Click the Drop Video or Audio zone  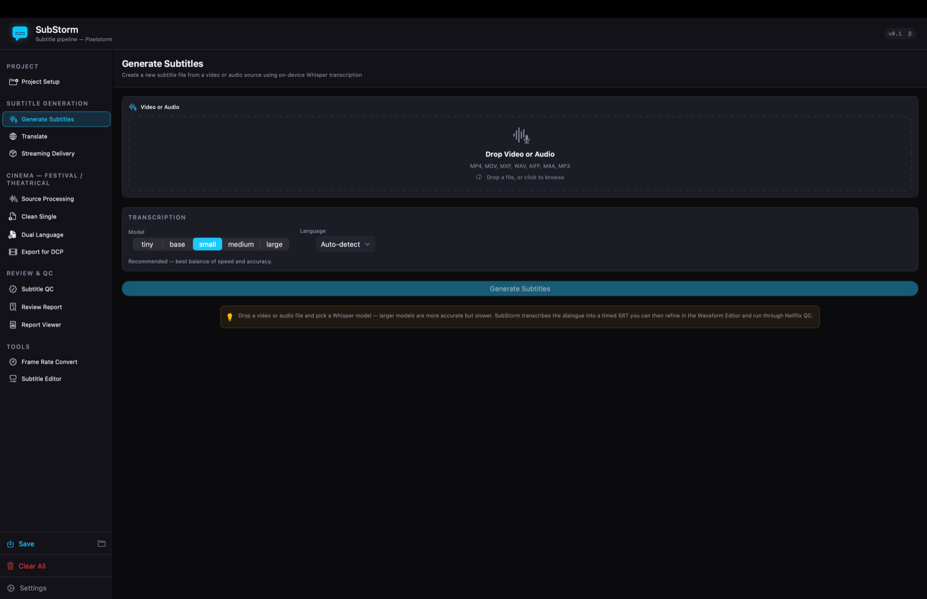coord(520,154)
